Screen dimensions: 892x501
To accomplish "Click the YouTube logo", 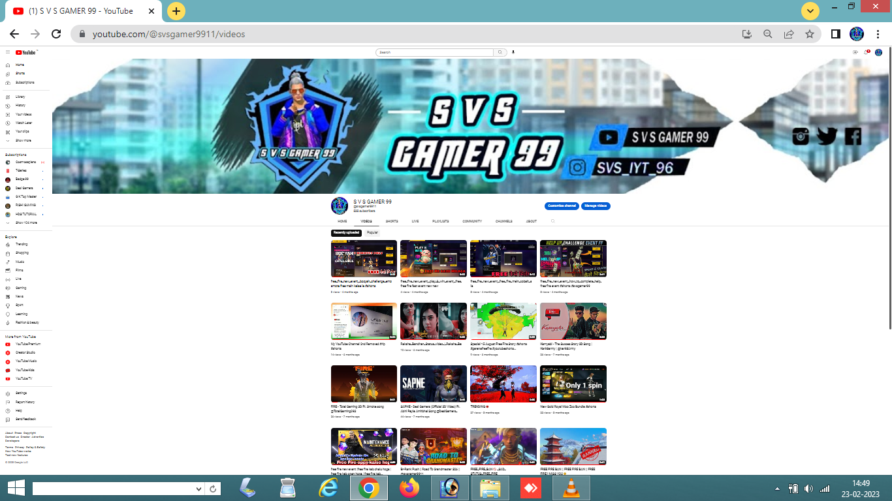I will (x=27, y=52).
